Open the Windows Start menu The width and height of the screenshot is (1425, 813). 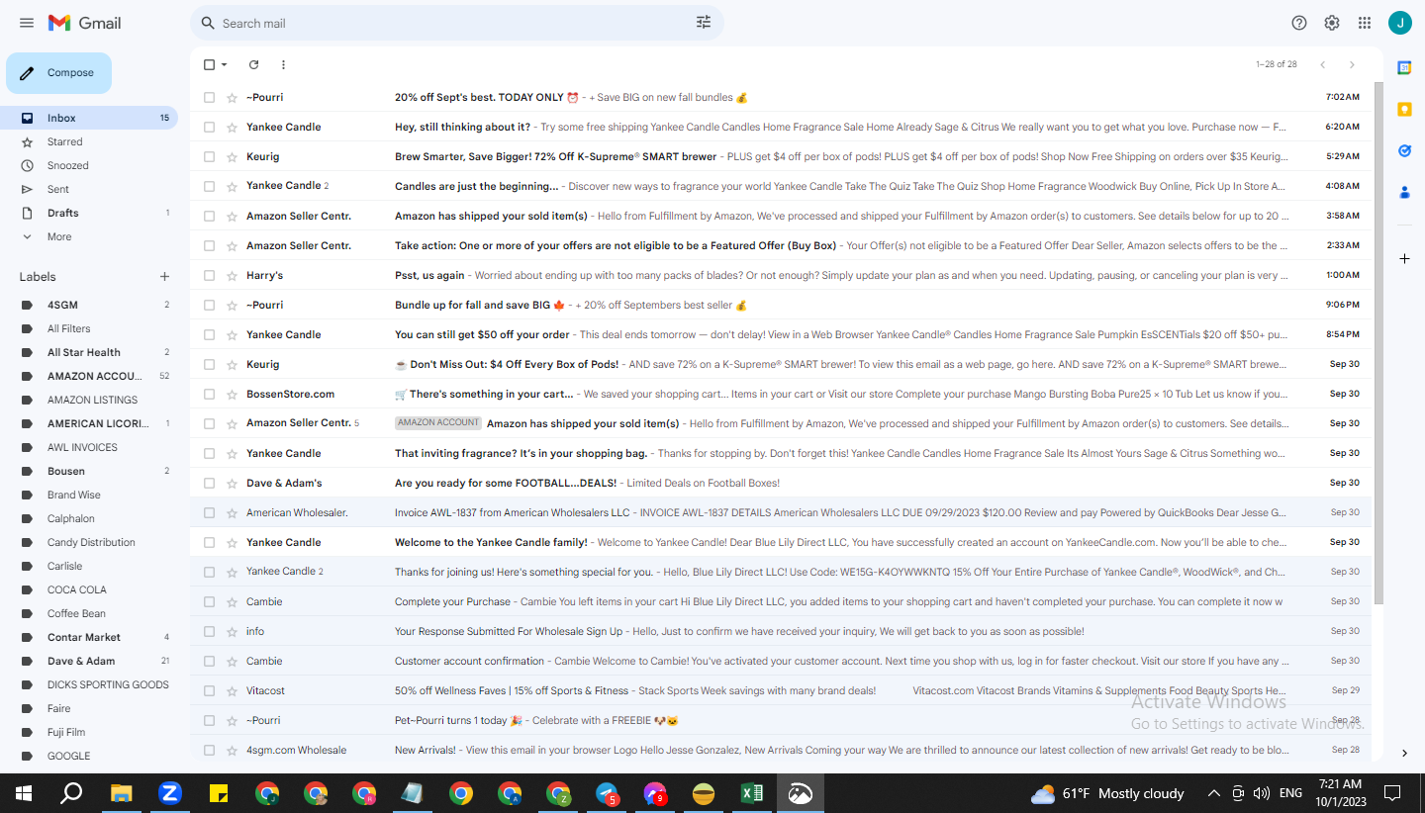coord(24,793)
